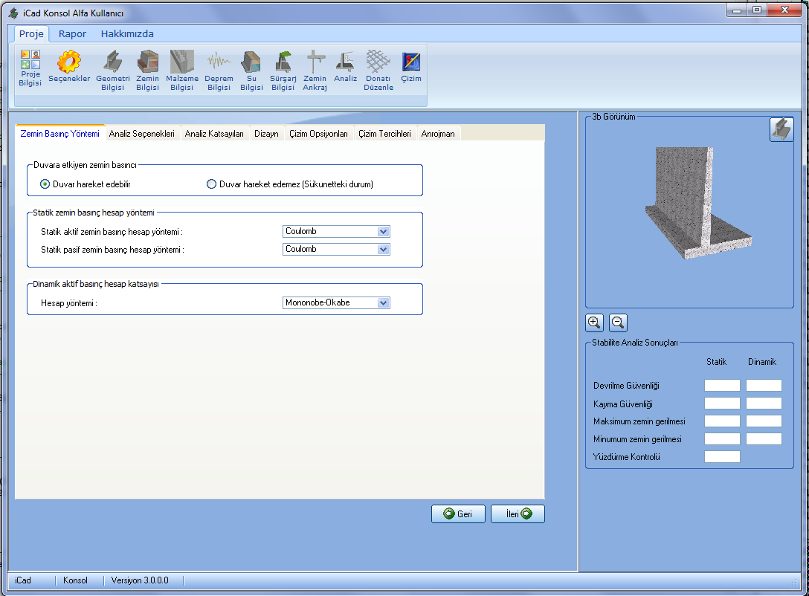This screenshot has height=596, width=809.
Task: Click the Geri back button
Action: tap(458, 514)
